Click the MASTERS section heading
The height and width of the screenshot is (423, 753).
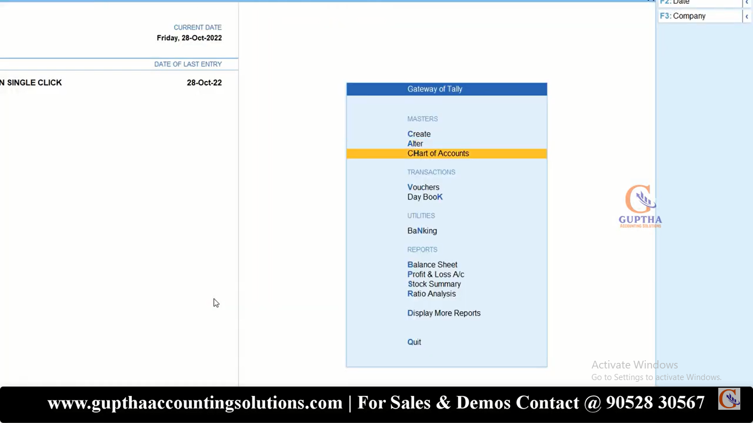pyautogui.click(x=422, y=119)
